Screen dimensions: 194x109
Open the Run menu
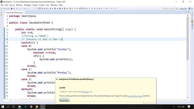coord(48,5)
